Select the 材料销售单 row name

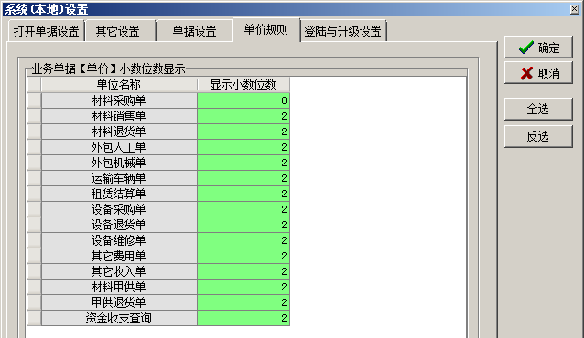point(119,116)
